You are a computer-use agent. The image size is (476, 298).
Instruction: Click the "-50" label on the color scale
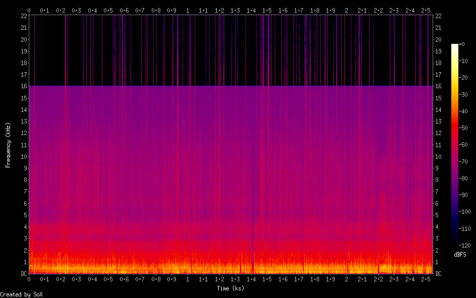click(463, 128)
